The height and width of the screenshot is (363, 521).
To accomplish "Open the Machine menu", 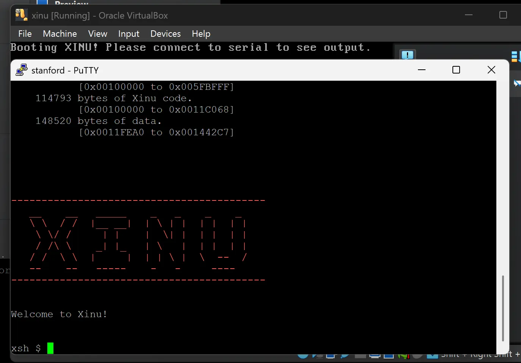I will 59,34.
